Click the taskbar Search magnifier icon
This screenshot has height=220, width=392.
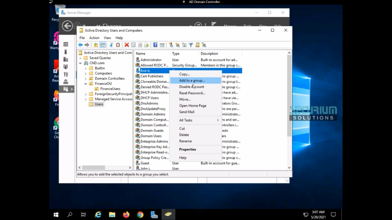tap(70, 215)
